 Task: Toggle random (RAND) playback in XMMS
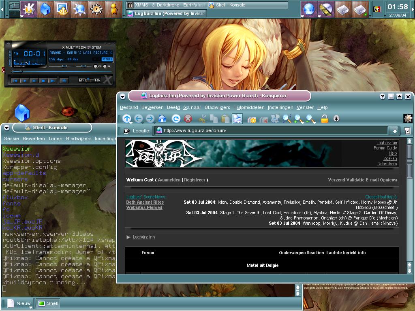click(83, 80)
